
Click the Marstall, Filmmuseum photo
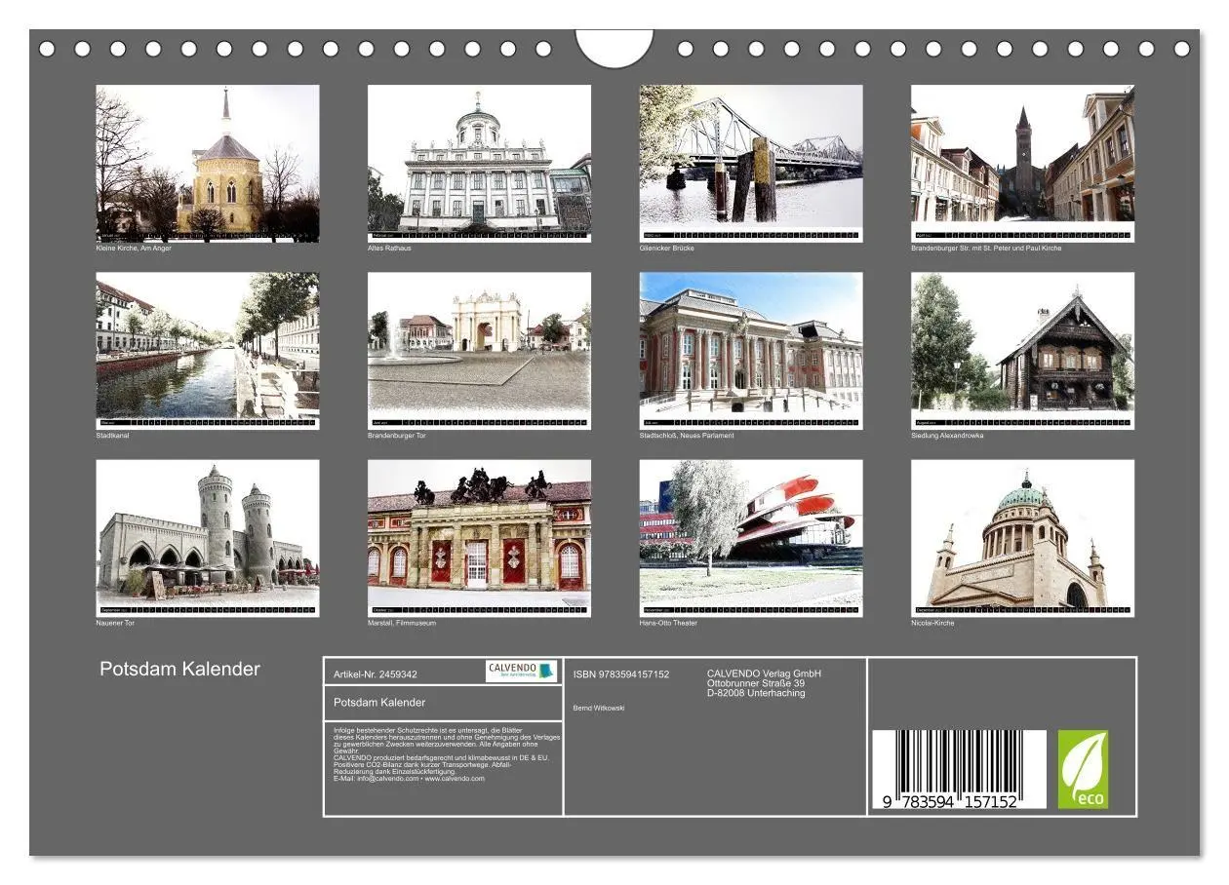click(x=479, y=538)
